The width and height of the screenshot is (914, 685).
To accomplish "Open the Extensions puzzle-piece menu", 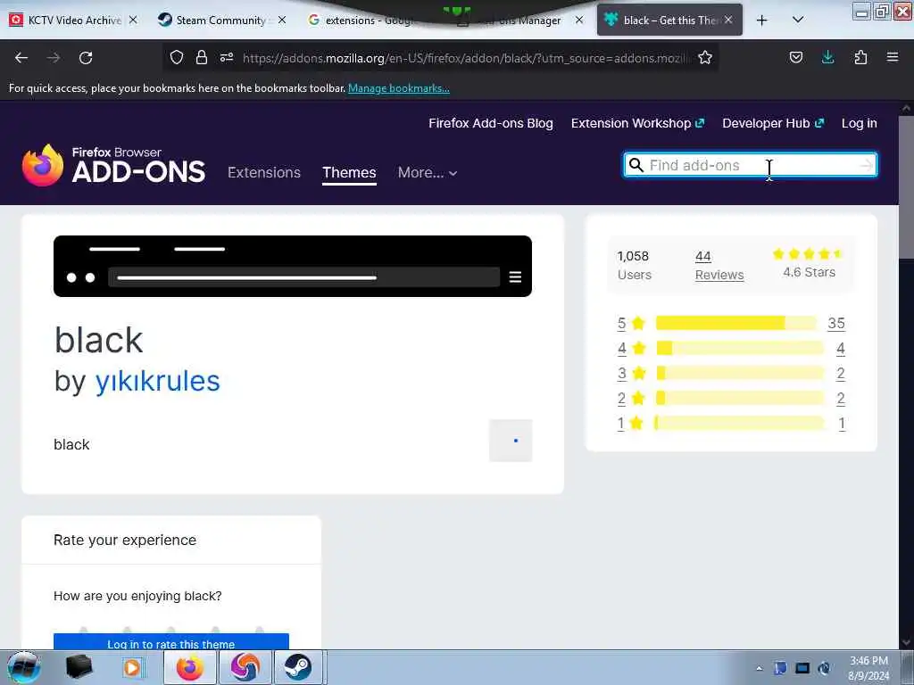I will pyautogui.click(x=860, y=57).
